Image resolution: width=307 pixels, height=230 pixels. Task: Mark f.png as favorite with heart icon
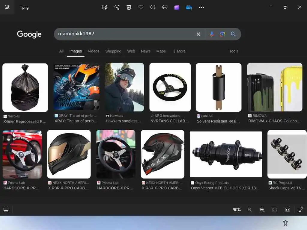pos(141,7)
